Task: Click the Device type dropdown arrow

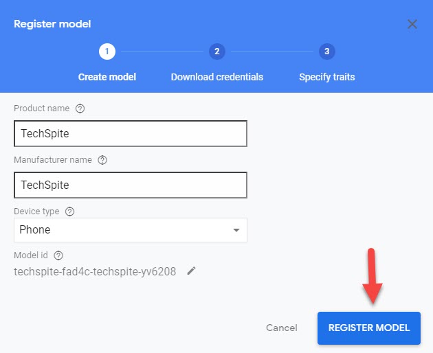Action: point(236,230)
